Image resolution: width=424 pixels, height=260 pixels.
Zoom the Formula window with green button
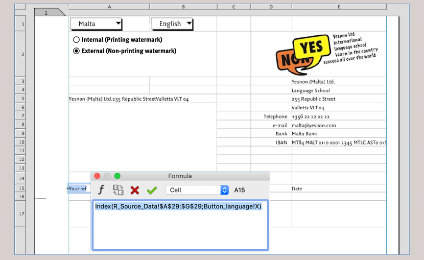pyautogui.click(x=117, y=176)
